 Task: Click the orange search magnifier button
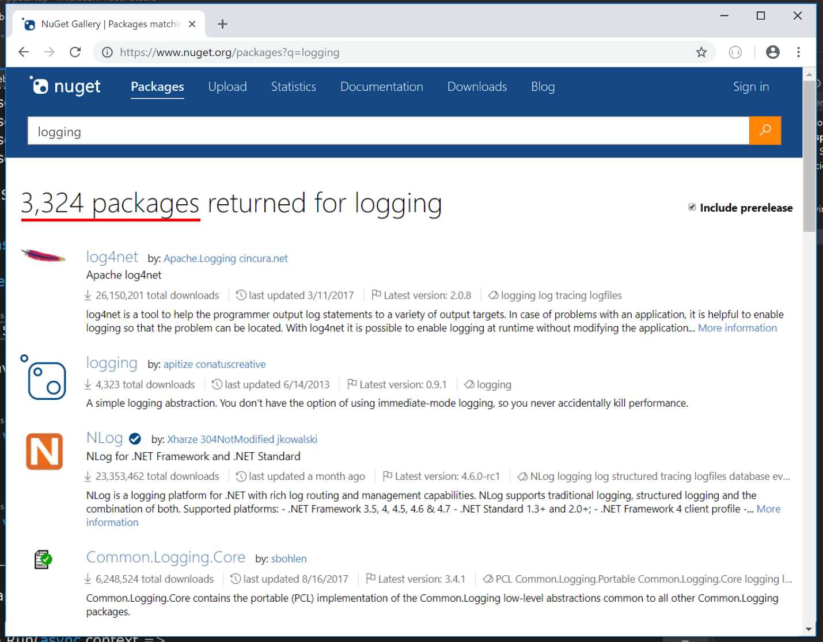[x=764, y=131]
